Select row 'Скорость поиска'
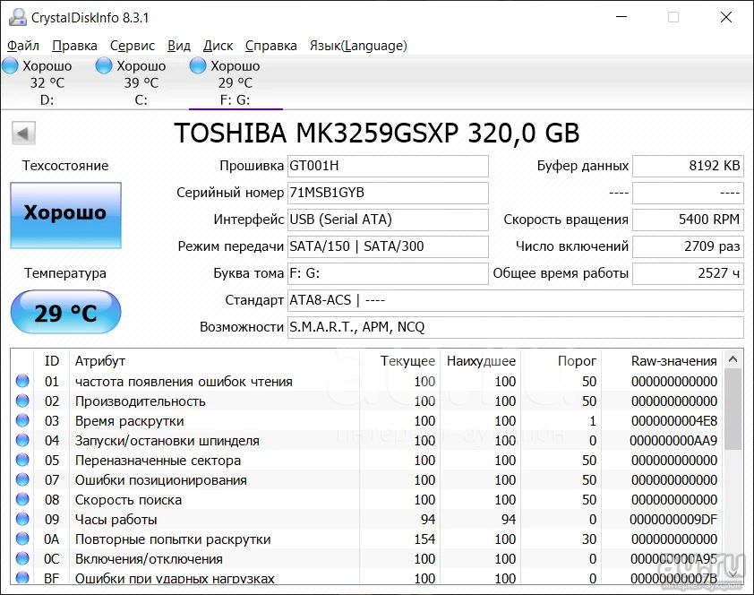This screenshot has width=754, height=595. [367, 500]
